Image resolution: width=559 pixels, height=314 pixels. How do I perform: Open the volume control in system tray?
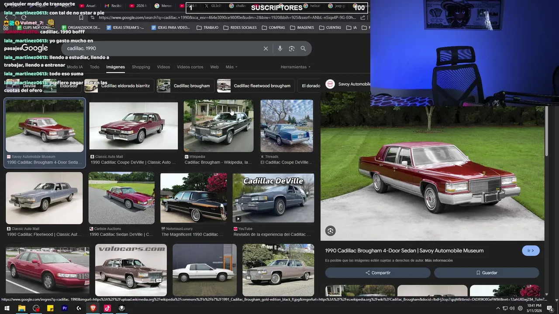click(x=512, y=308)
